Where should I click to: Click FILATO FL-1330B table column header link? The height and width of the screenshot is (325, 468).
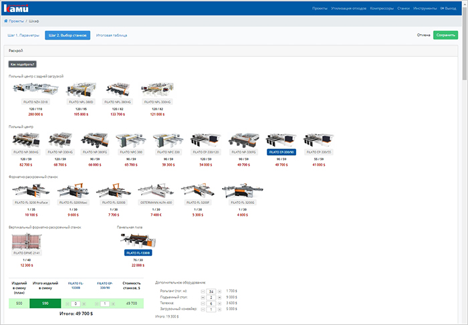pos(76,286)
